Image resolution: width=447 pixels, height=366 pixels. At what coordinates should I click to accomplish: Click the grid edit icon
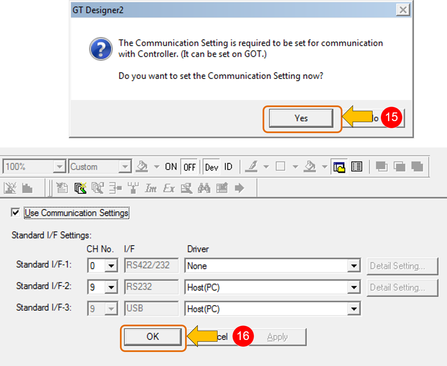tap(222, 188)
